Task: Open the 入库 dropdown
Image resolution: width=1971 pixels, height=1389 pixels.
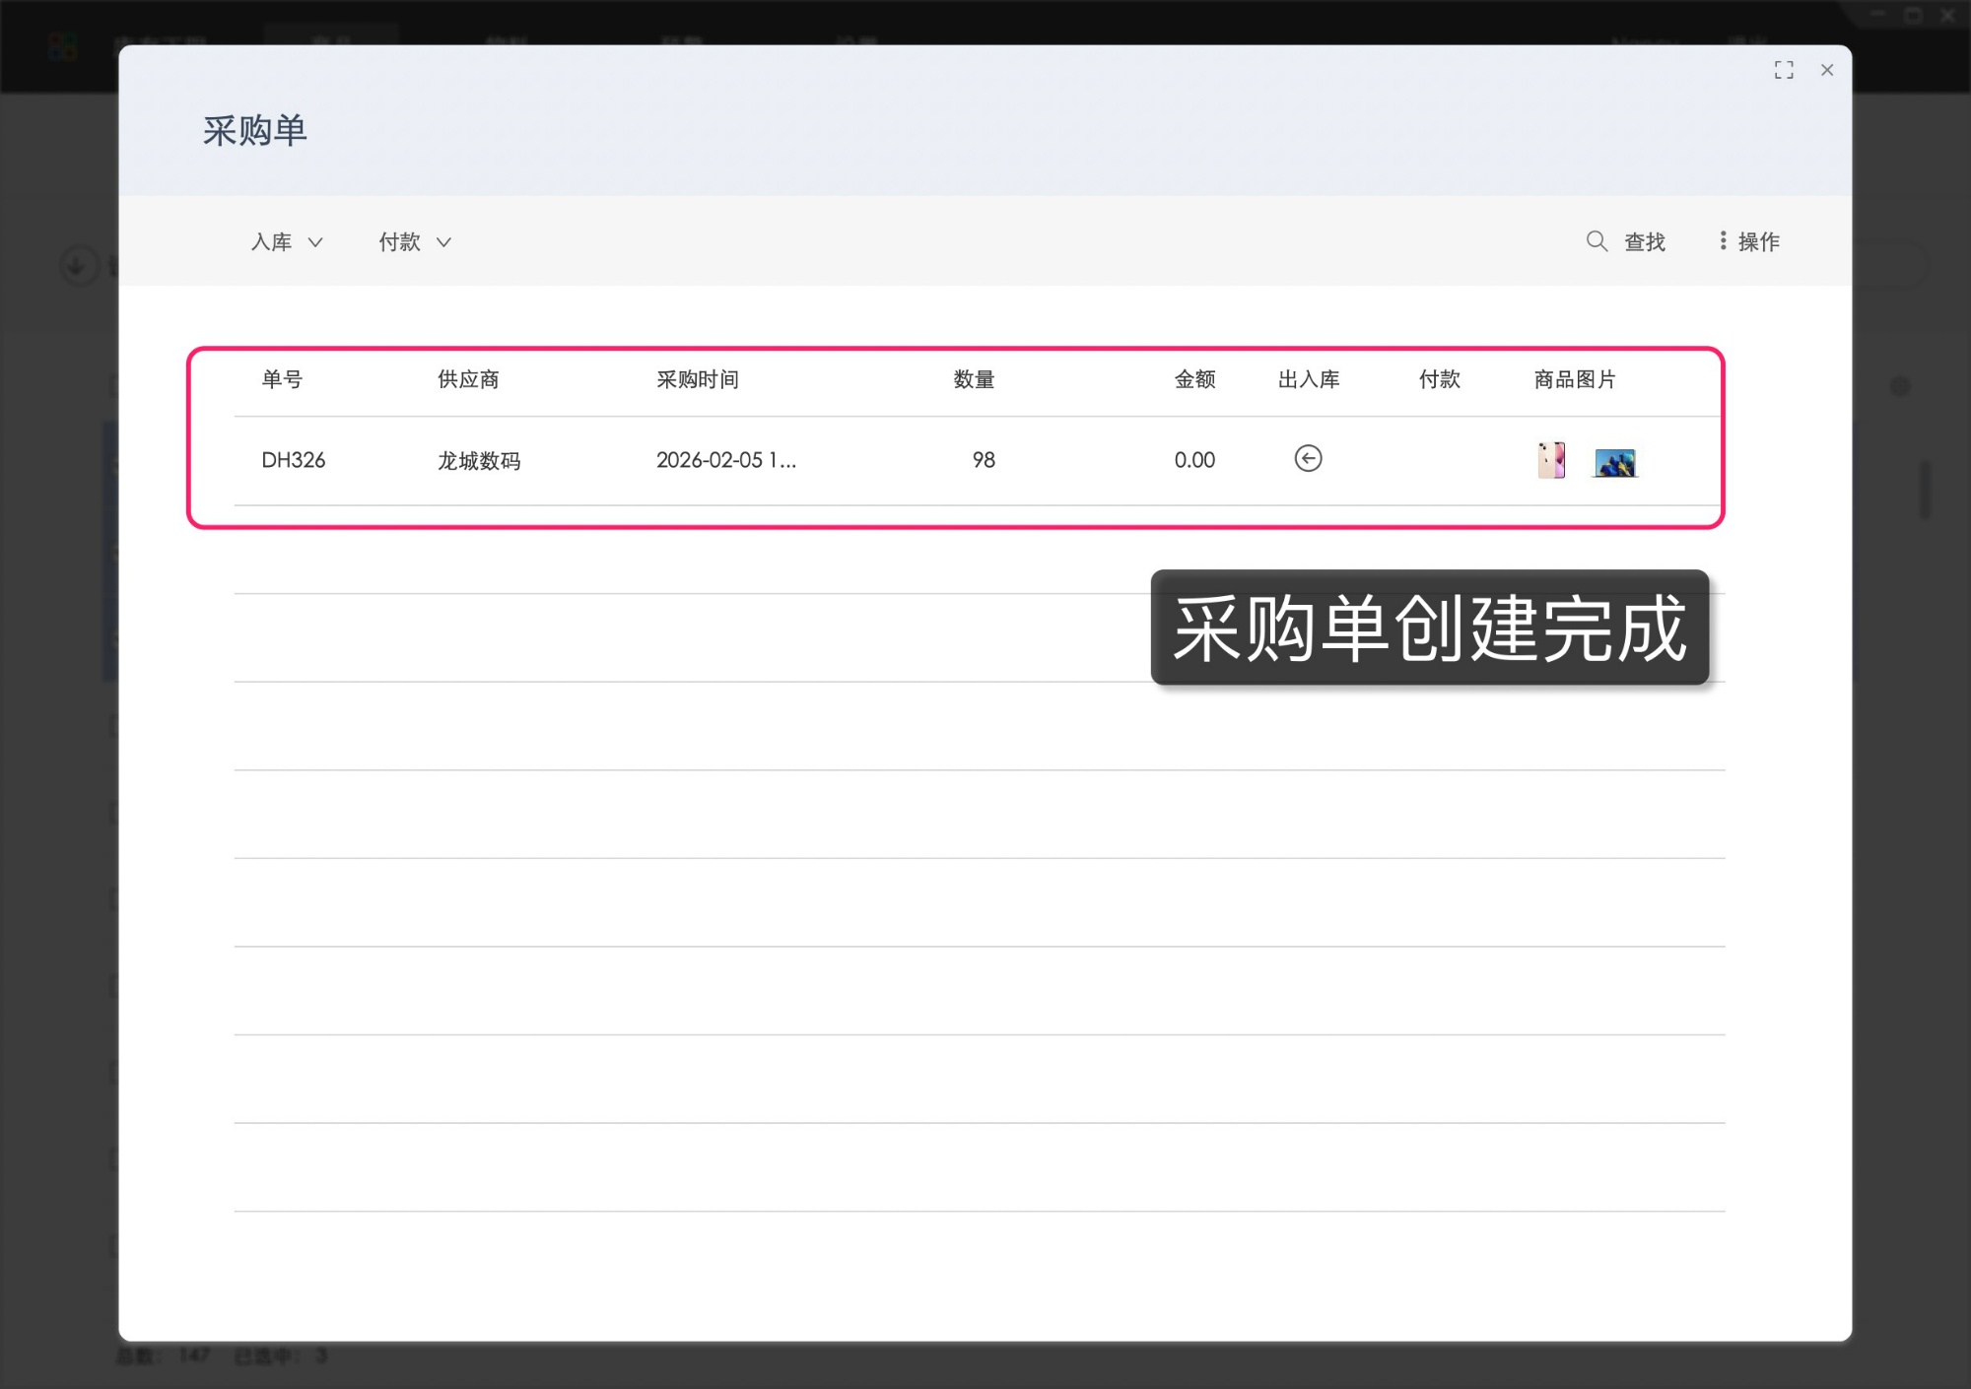Action: (286, 241)
